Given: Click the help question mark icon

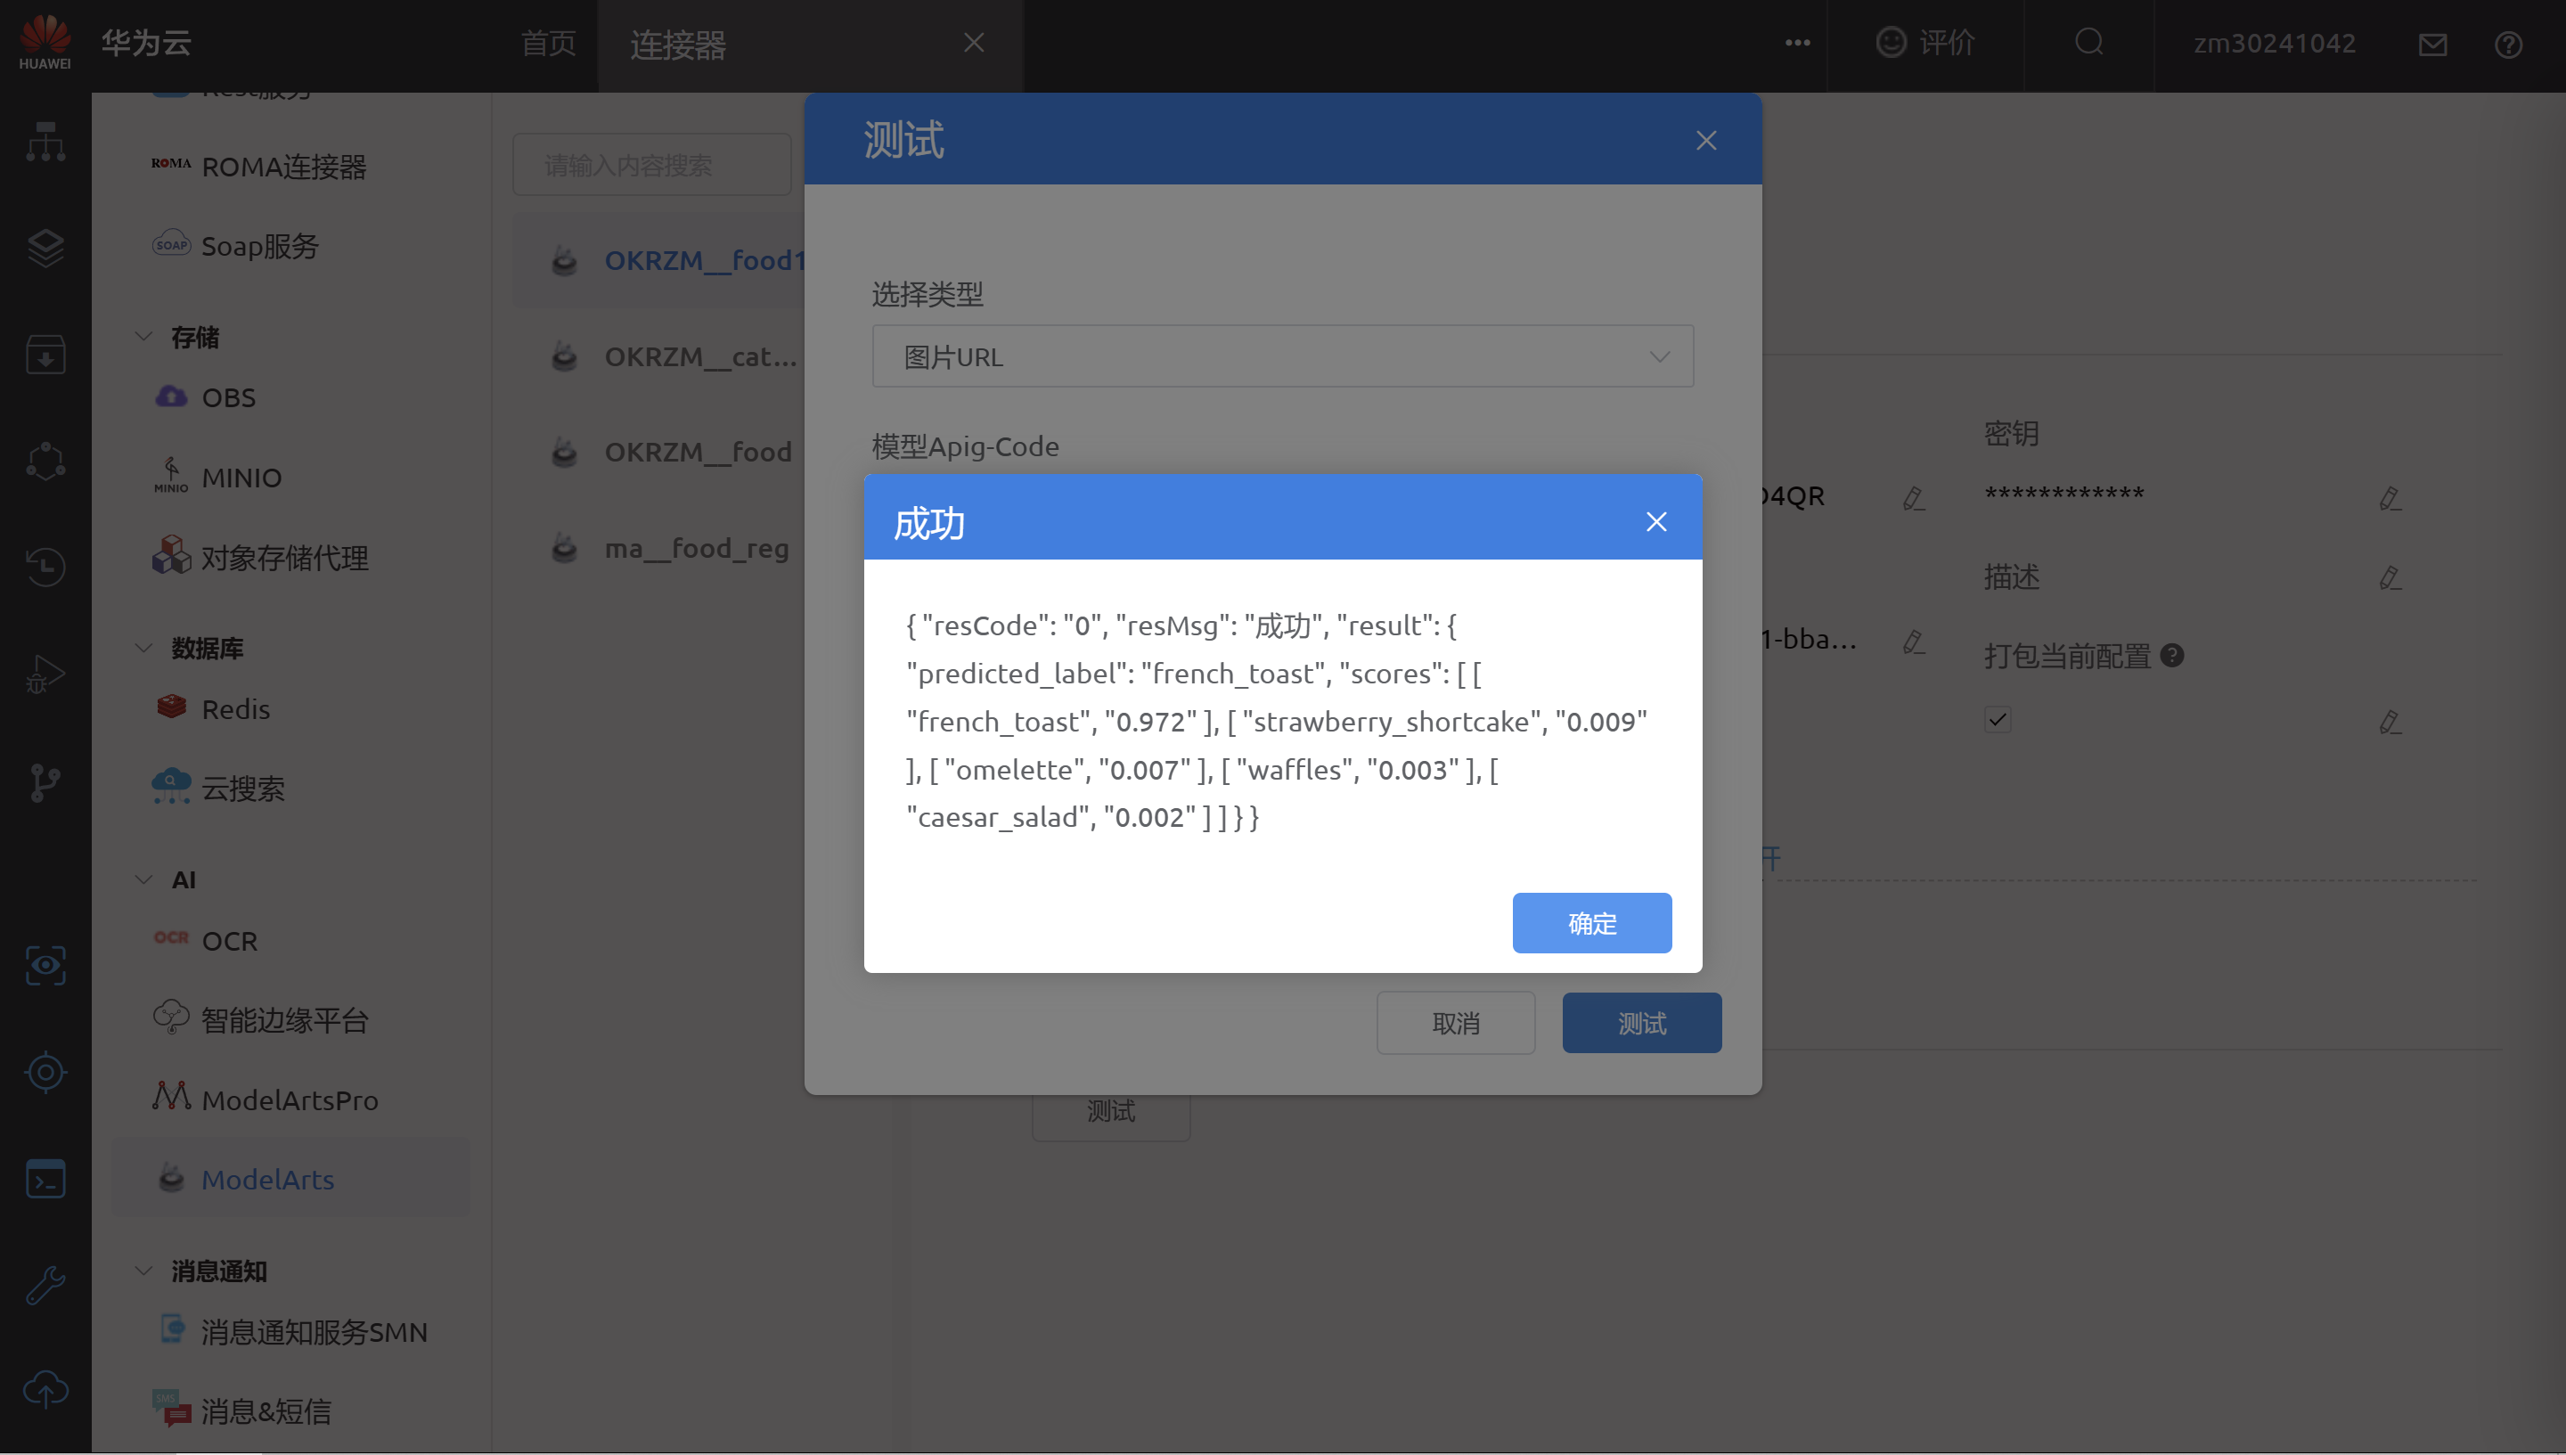Looking at the screenshot, I should [x=2508, y=44].
